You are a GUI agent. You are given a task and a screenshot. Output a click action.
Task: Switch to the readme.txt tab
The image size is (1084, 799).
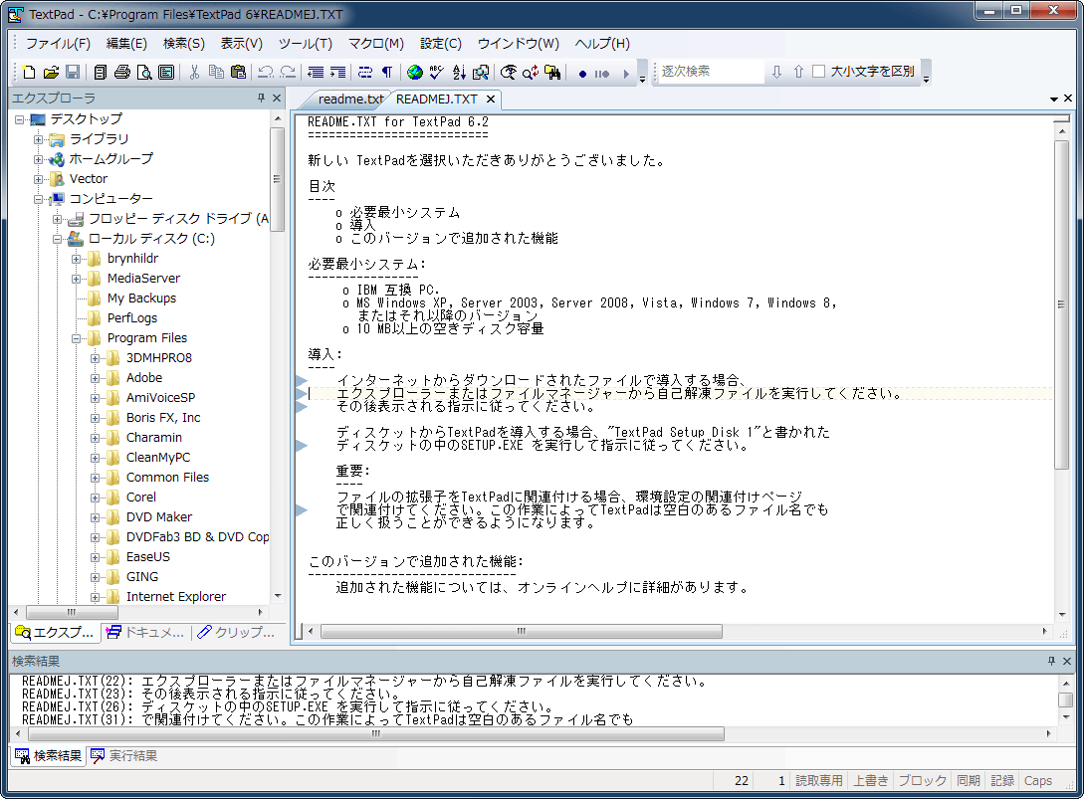[349, 100]
